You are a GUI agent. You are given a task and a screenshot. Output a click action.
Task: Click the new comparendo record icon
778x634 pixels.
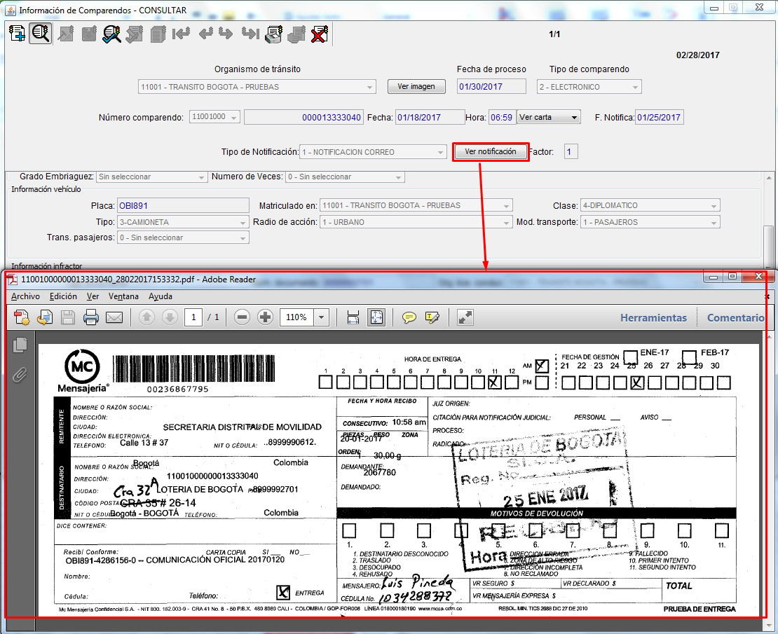(x=17, y=33)
